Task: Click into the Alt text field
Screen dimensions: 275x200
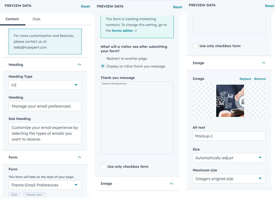Action: pyautogui.click(x=229, y=136)
